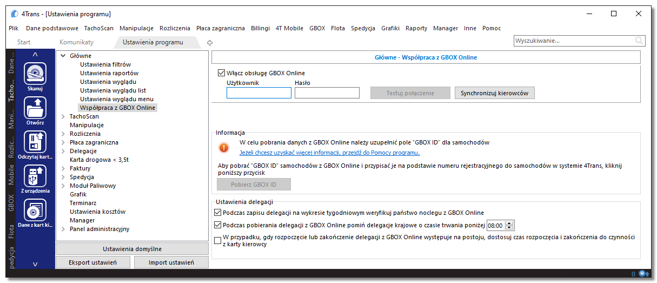Select Terminarz in the settings tree
The height and width of the screenshot is (283, 657).
(x=83, y=203)
